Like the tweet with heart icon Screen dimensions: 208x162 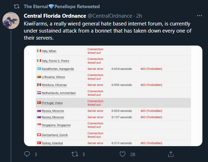tap(122, 154)
